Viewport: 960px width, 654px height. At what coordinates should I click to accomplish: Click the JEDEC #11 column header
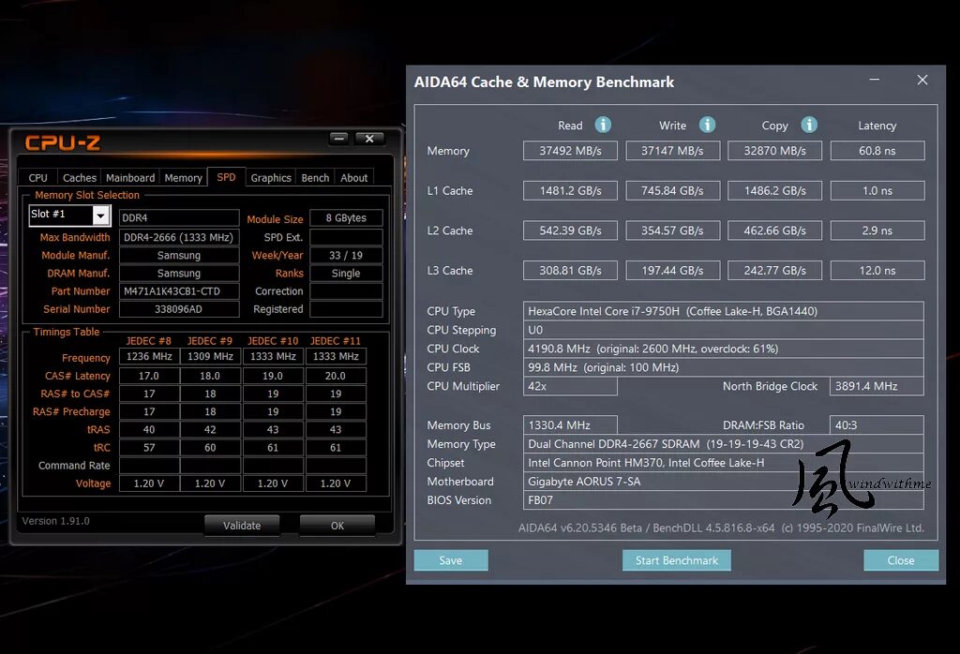click(x=336, y=341)
